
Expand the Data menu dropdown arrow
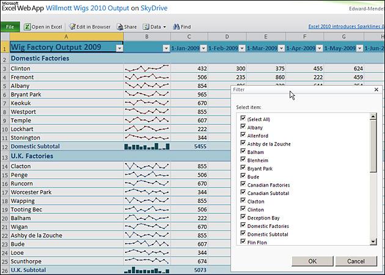click(164, 27)
